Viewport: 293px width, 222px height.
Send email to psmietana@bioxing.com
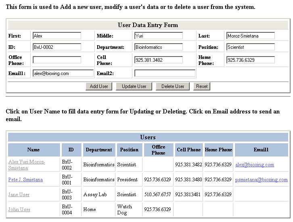pos(261,180)
